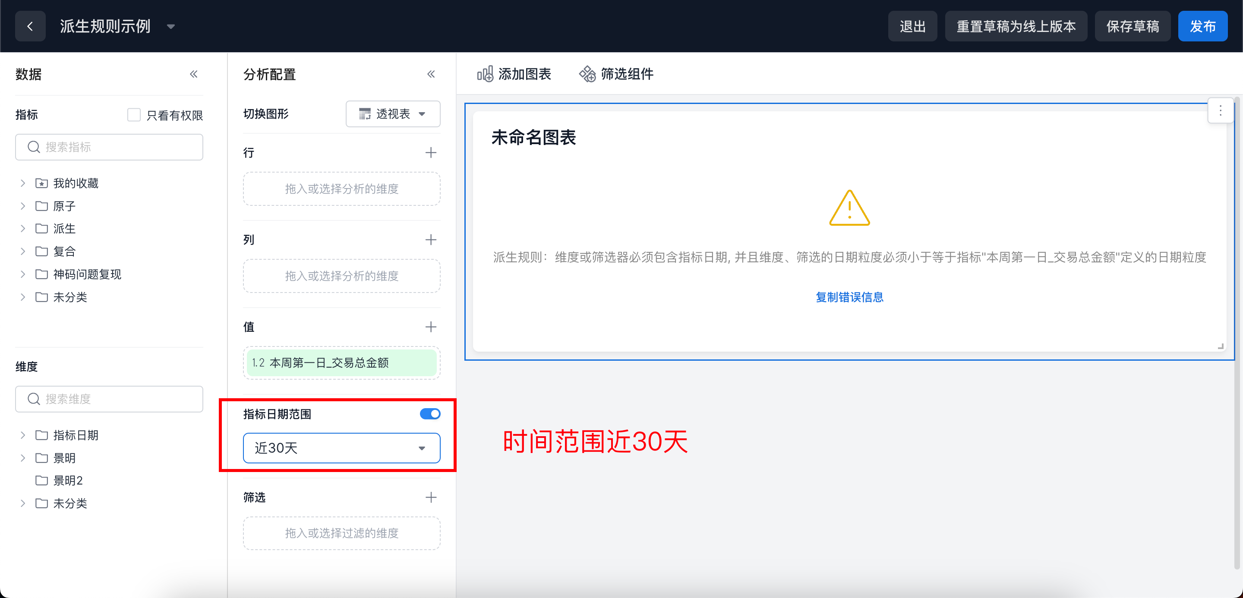Expand 未分类 folder under 指标

click(23, 297)
